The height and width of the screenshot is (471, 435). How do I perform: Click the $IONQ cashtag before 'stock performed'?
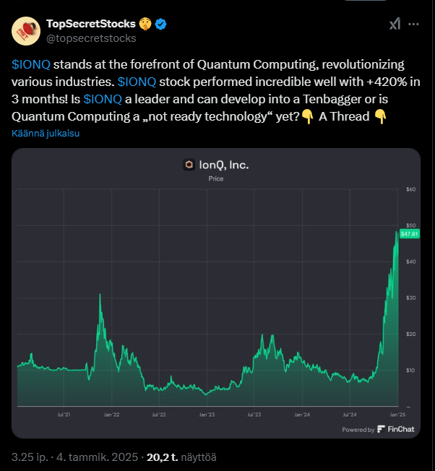(x=137, y=82)
